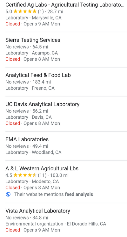Click 'Their website mentions feed analysis' text
Image resolution: width=127 pixels, height=237 pixels.
tap(54, 194)
